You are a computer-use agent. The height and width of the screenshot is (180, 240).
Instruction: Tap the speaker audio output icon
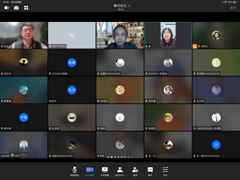coord(7,8)
